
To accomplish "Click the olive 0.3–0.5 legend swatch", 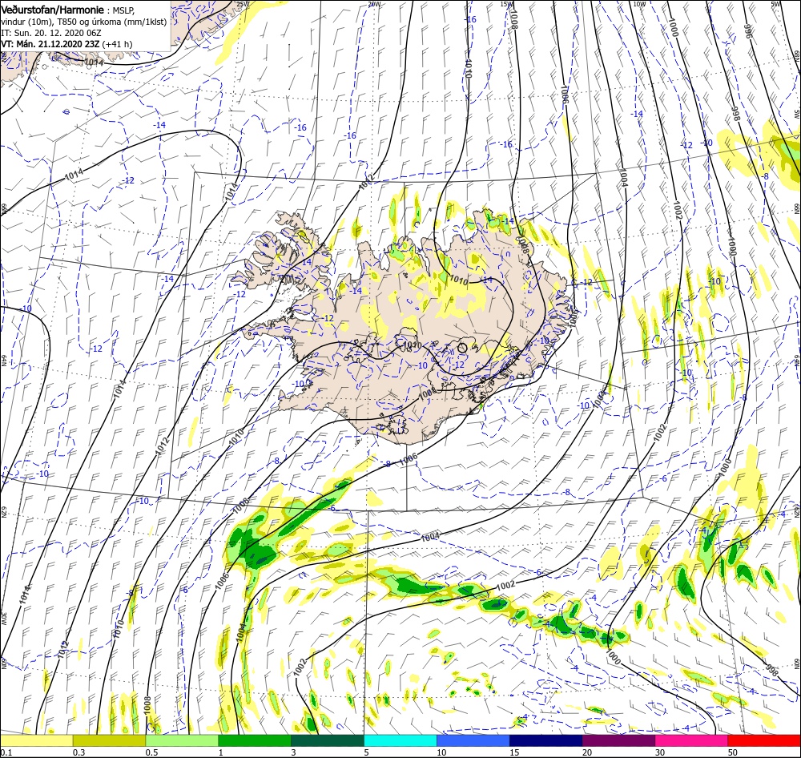I will pos(109,740).
